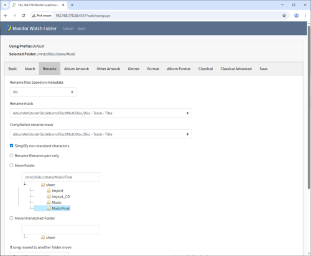The width and height of the screenshot is (311, 256).
Task: Check the Move Unmatched Folder option
Action: click(x=11, y=218)
